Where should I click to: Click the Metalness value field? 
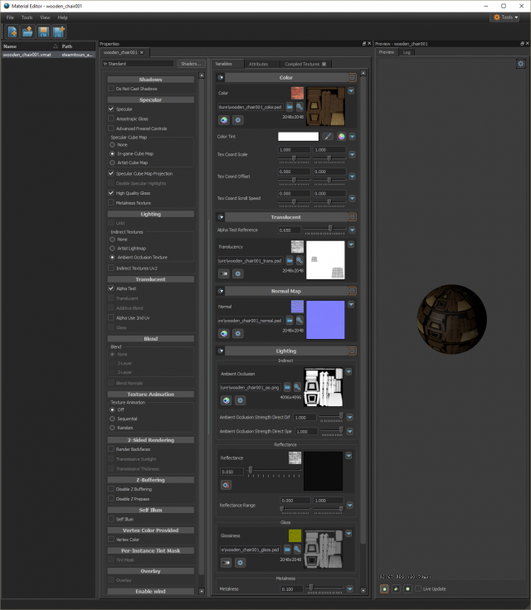(291, 589)
